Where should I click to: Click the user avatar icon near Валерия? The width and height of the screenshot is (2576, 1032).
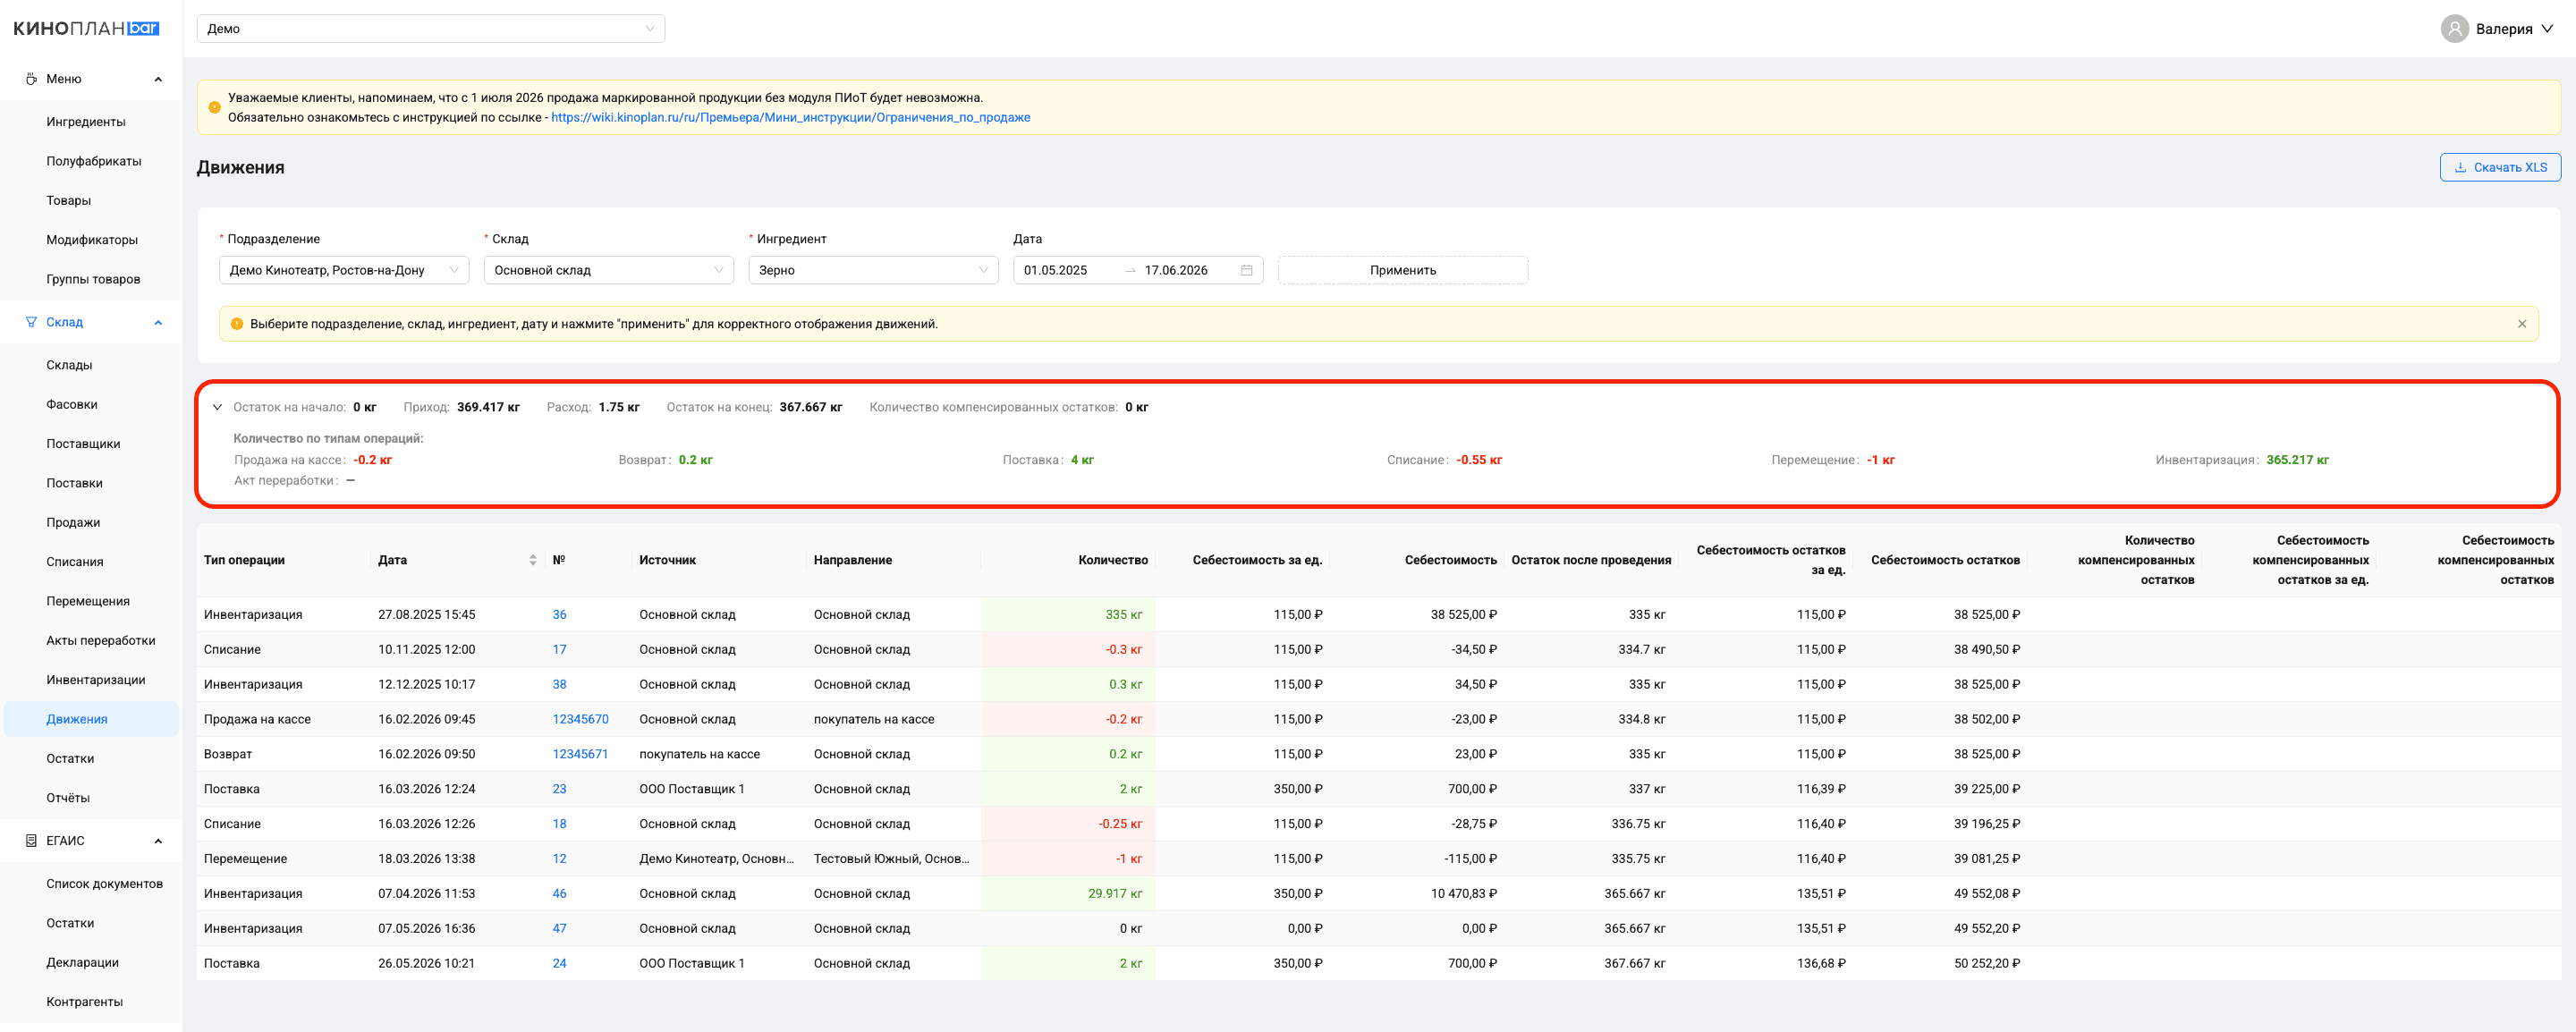tap(2454, 28)
